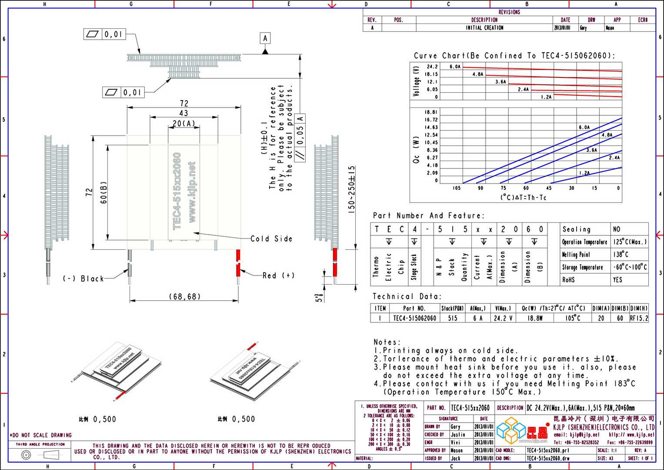
Task: Click the Jack name beside ISSUED BY
Action: 455,458
